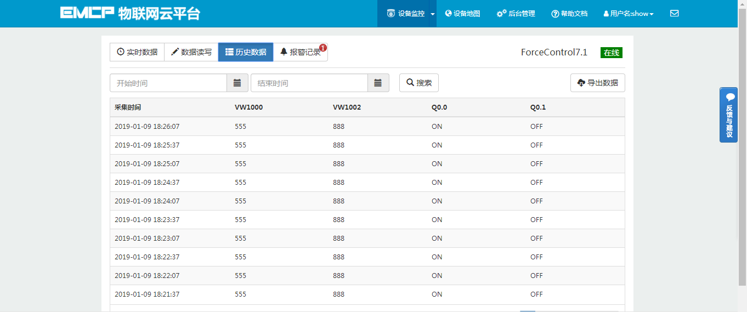Click the 搜索 search button

point(419,83)
